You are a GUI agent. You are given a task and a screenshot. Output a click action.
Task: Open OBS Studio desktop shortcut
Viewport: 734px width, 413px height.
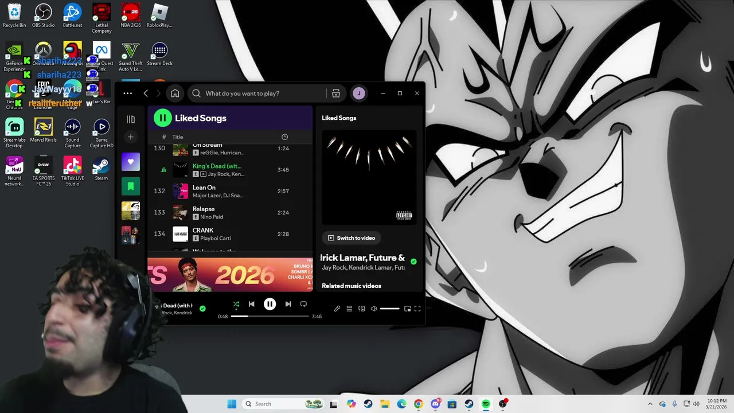coord(44,15)
